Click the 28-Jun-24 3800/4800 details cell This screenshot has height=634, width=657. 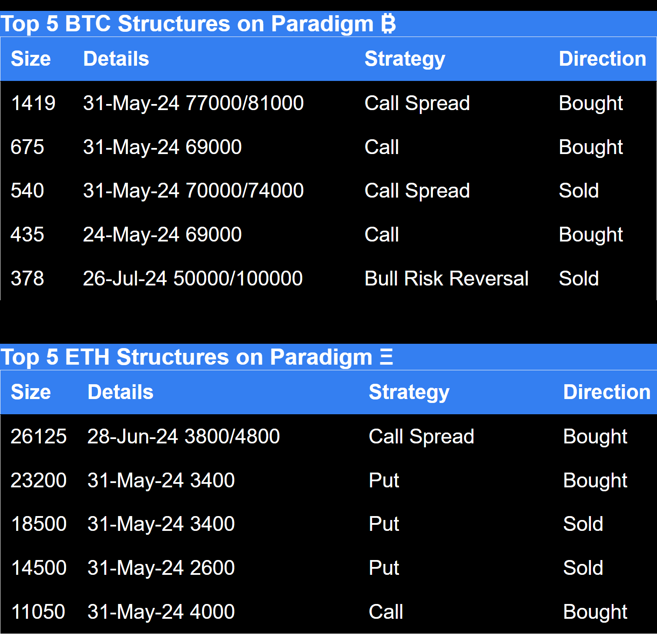(x=183, y=436)
